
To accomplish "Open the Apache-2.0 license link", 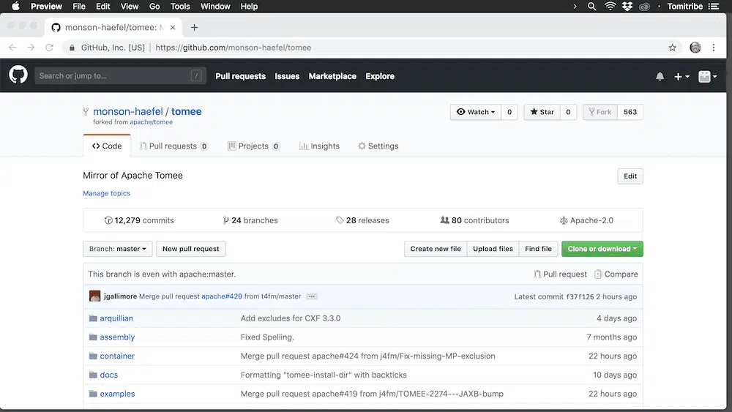I will (x=586, y=220).
